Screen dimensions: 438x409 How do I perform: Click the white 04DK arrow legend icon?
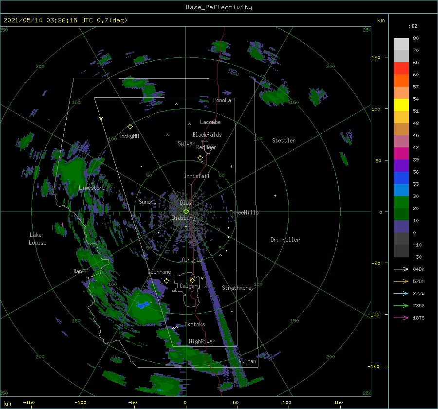tap(401, 269)
